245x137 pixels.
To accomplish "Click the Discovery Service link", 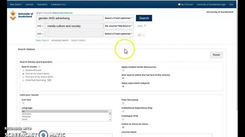I will (62, 13).
